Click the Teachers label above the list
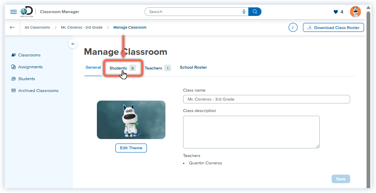The image size is (376, 193). click(x=191, y=155)
